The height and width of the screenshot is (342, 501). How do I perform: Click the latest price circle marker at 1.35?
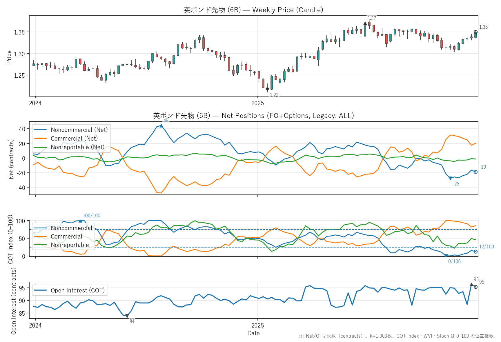pos(475,32)
